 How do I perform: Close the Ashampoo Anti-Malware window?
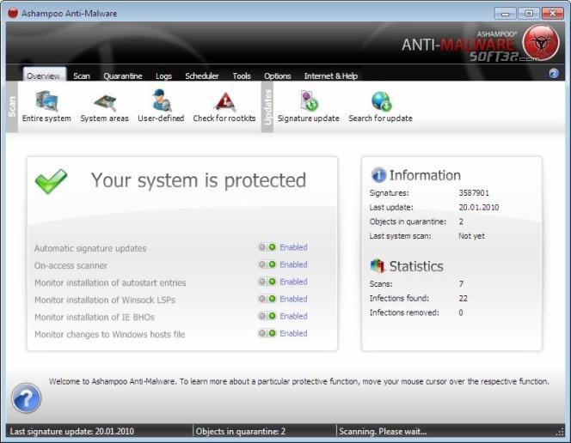tap(553, 14)
